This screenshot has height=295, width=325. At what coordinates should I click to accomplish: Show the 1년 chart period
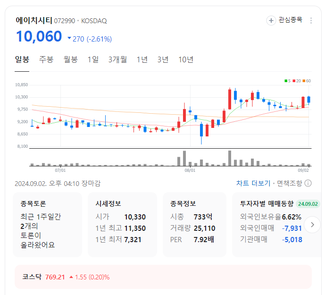pos(142,60)
